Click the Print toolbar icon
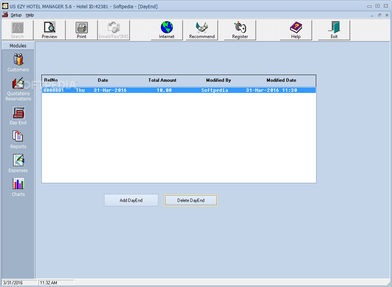Screen dimensions: 392x287 pyautogui.click(x=81, y=30)
